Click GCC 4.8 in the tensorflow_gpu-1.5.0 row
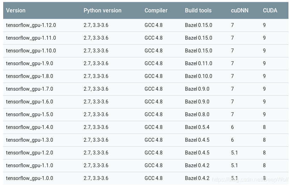The width and height of the screenshot is (292, 186). 153,114
